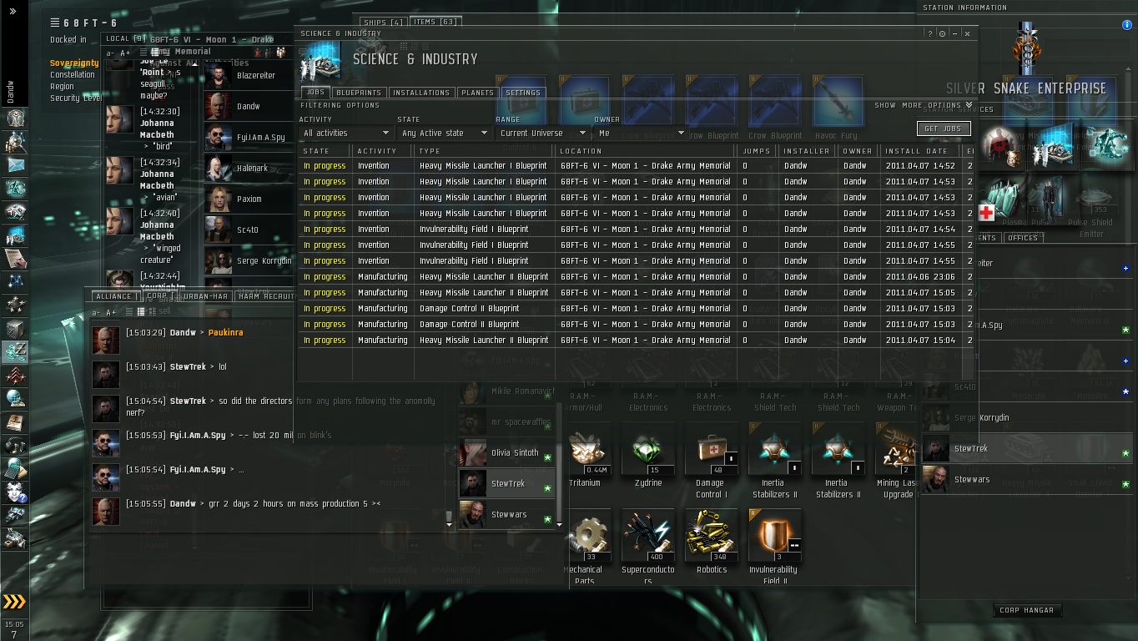Click the Paukinra link in corp chat

[226, 332]
